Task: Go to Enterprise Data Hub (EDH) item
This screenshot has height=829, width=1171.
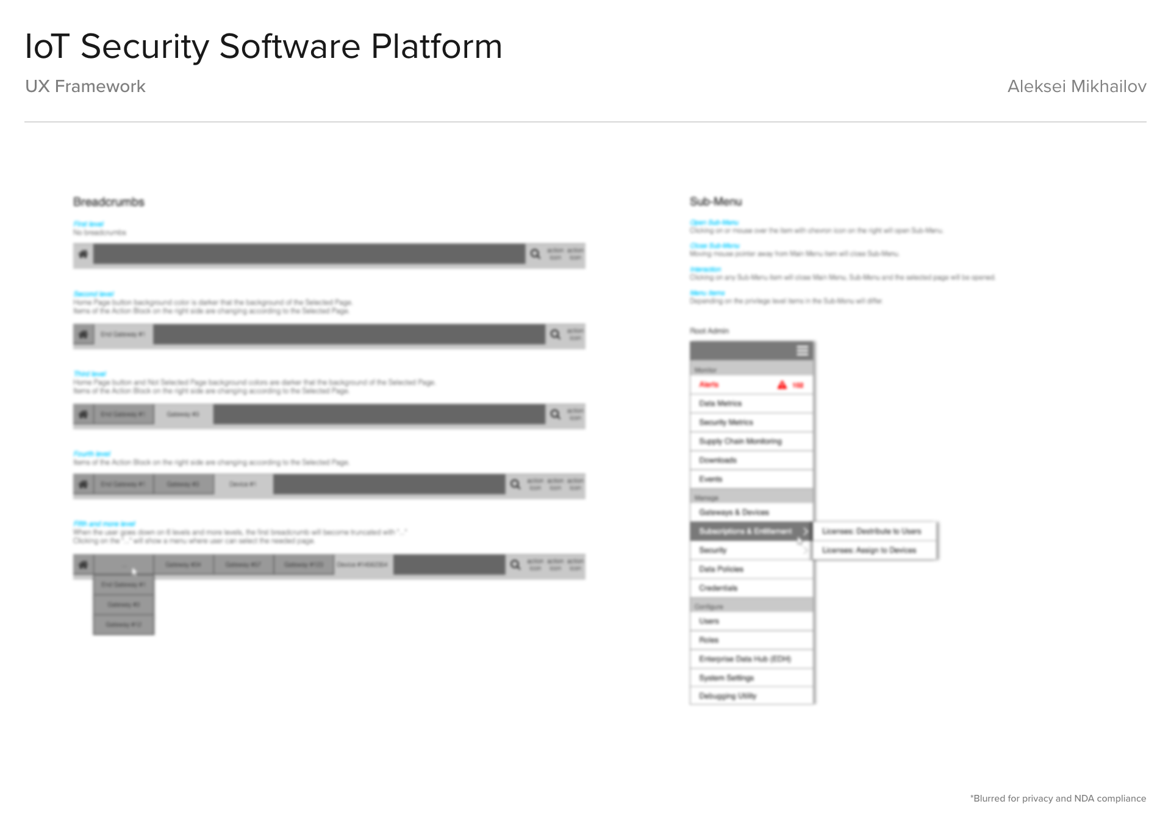Action: 745,658
